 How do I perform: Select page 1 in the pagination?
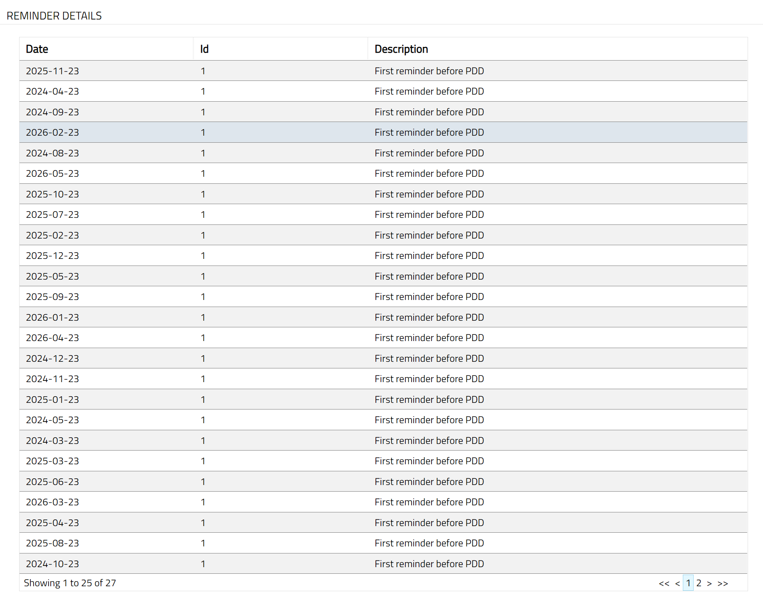click(688, 583)
